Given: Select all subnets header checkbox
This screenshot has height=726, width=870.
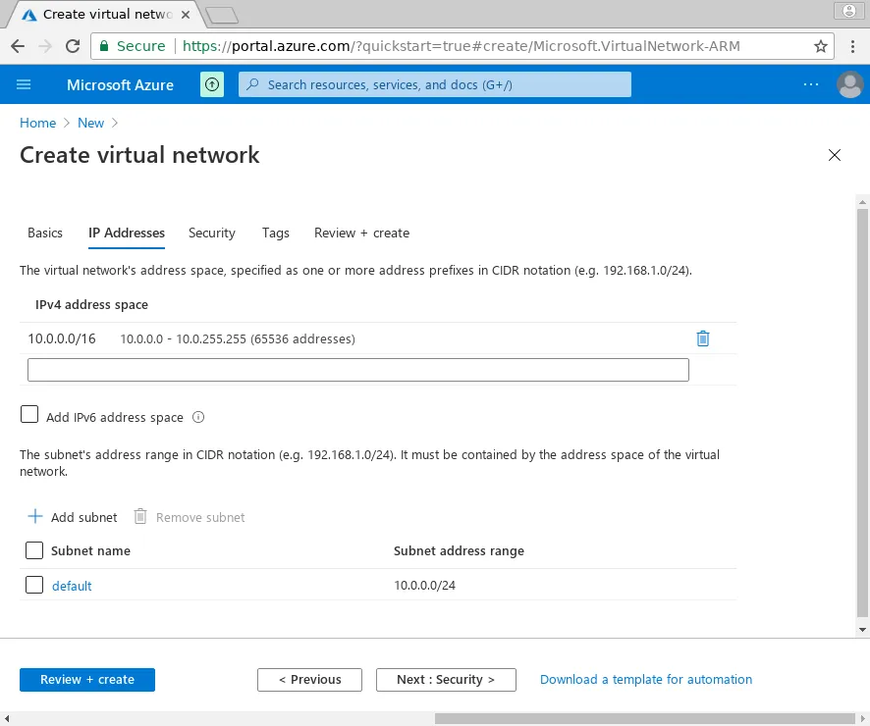Looking at the screenshot, I should 34,550.
